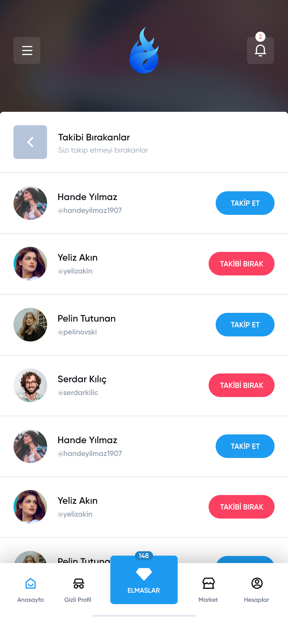The image size is (288, 625).
Task: Open the @serdarkilic username link
Action: (x=78, y=393)
